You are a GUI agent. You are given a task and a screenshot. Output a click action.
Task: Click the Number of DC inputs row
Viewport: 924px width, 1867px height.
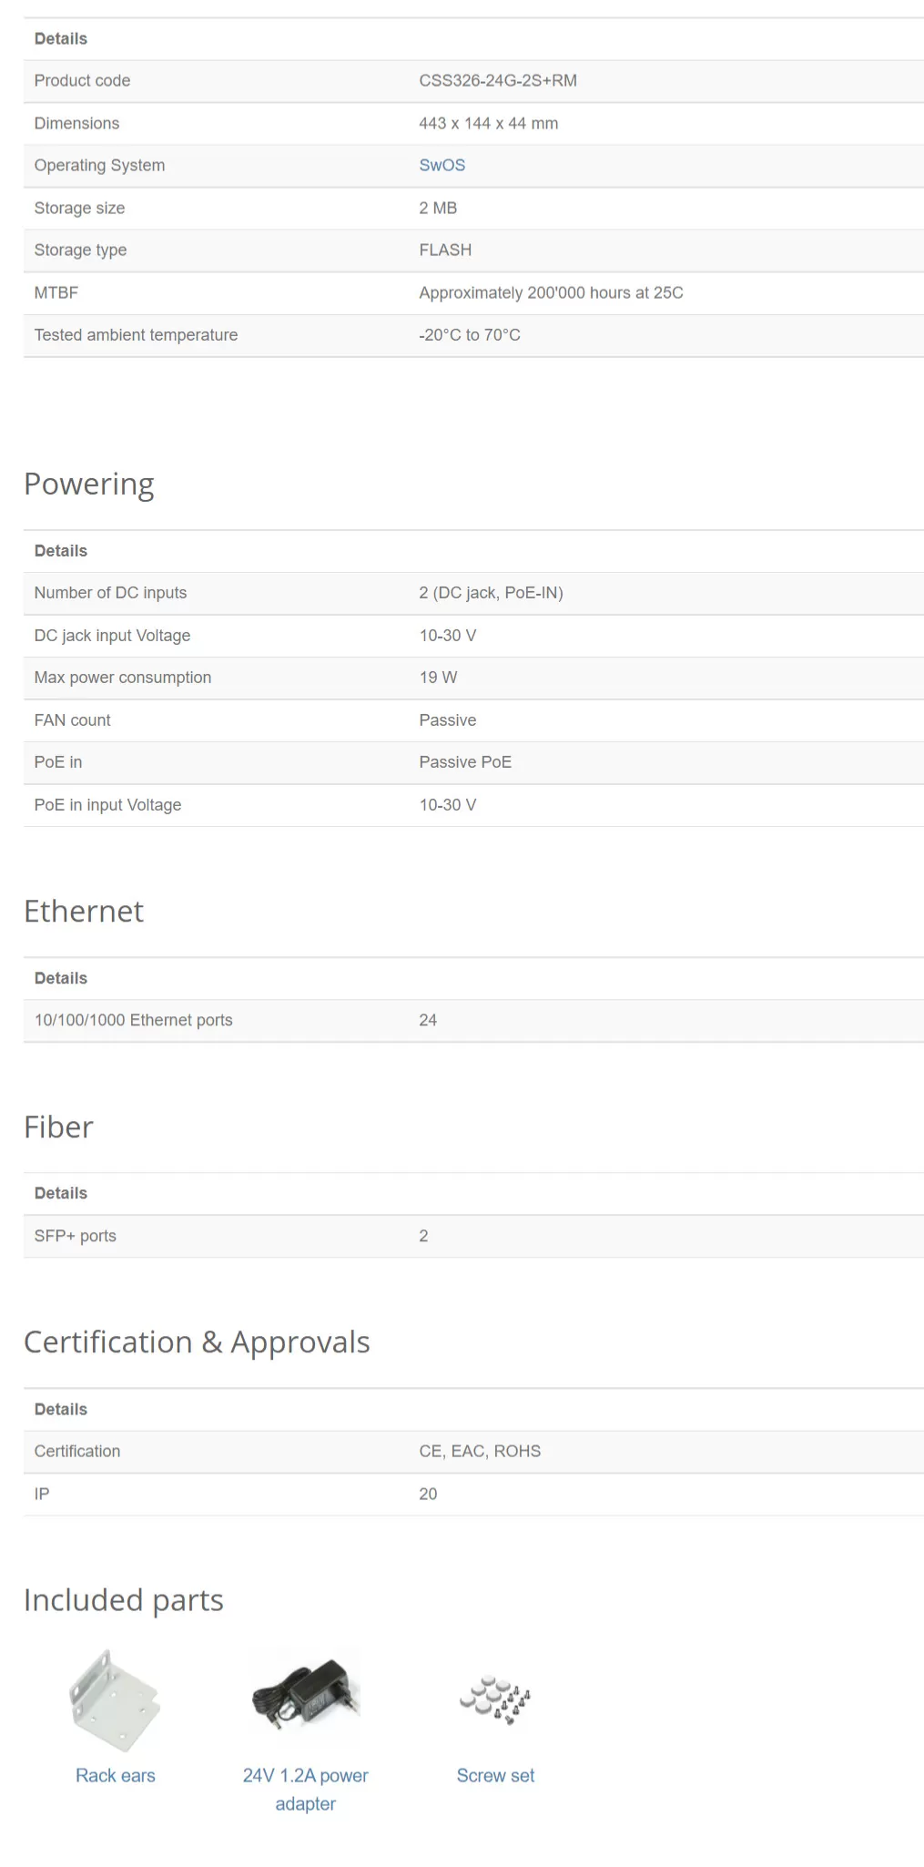(473, 593)
